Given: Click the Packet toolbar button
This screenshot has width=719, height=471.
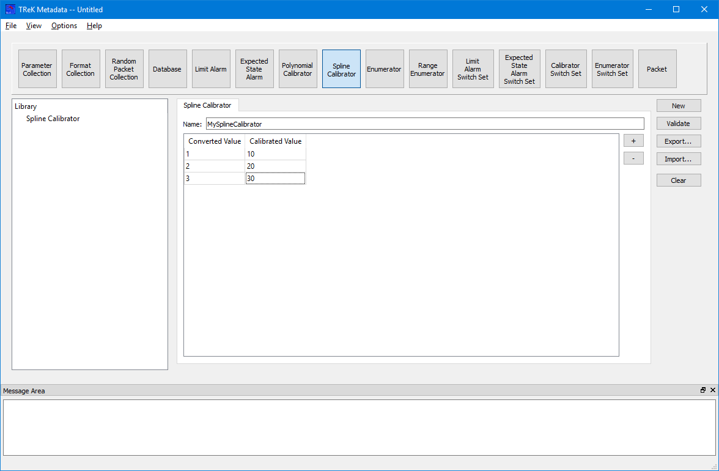Looking at the screenshot, I should click(x=657, y=69).
